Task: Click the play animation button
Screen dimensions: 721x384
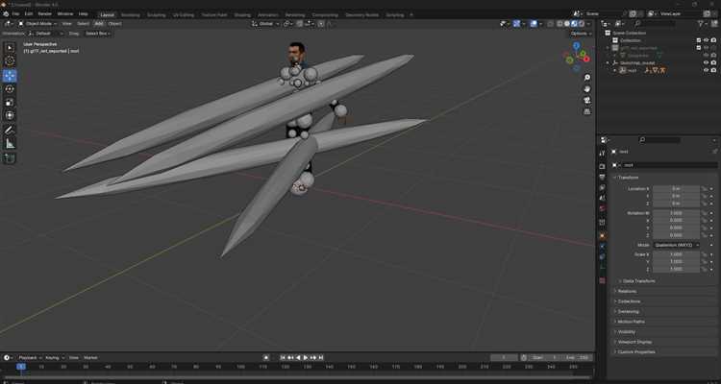Action: [x=306, y=357]
